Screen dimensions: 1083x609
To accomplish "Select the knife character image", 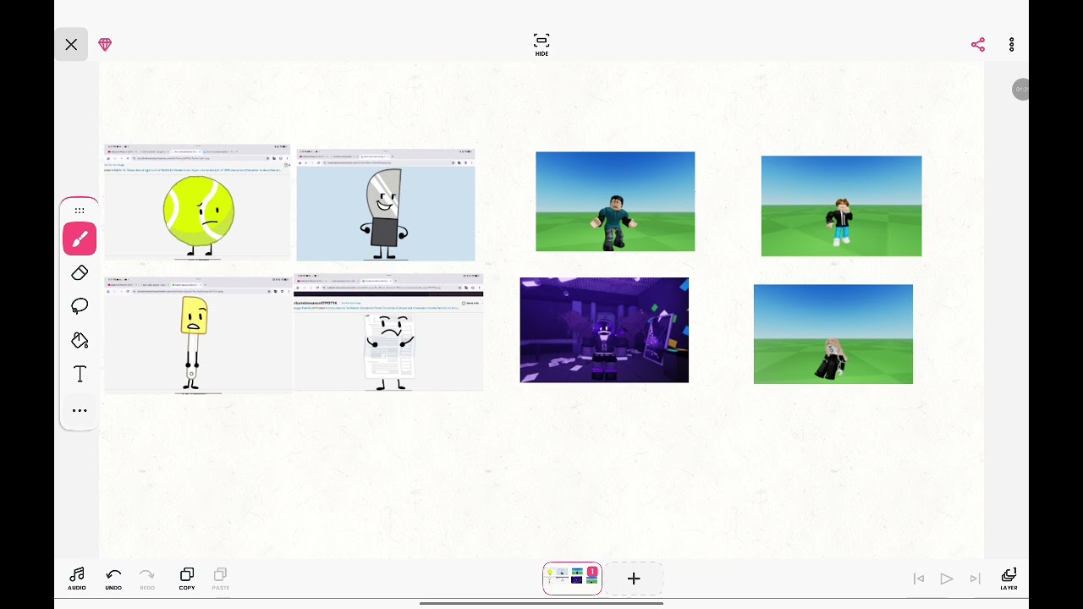I will (x=386, y=205).
